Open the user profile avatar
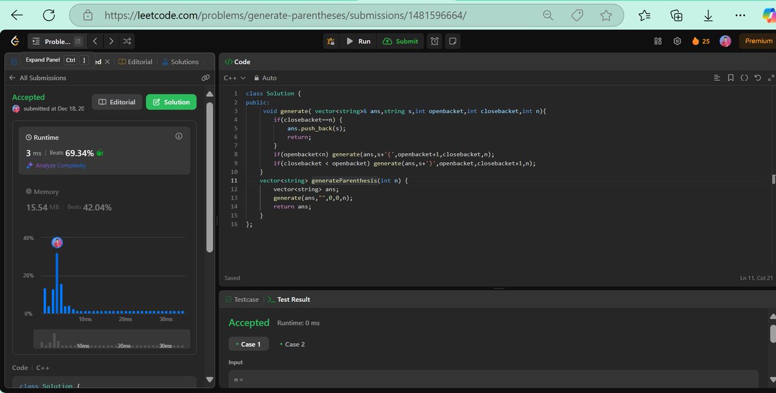 click(x=726, y=41)
